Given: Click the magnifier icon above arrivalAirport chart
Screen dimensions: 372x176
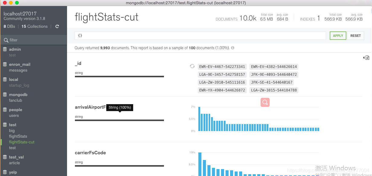Looking at the screenshot, I should click(x=265, y=102).
